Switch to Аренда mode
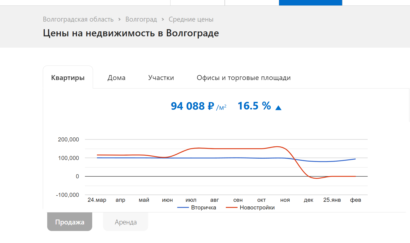410x243 pixels. pyautogui.click(x=125, y=222)
